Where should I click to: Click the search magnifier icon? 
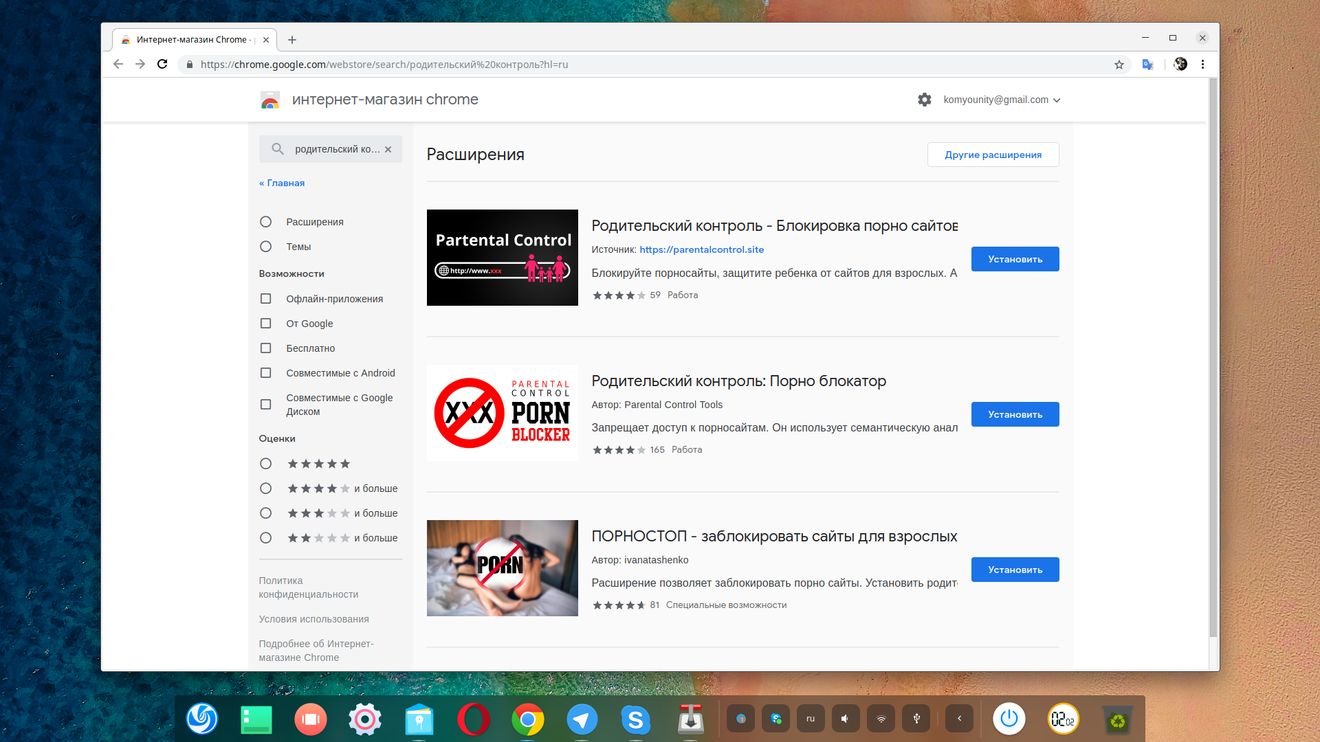[x=278, y=149]
